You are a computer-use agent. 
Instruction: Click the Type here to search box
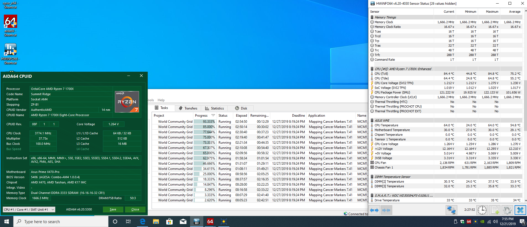pos(61,221)
